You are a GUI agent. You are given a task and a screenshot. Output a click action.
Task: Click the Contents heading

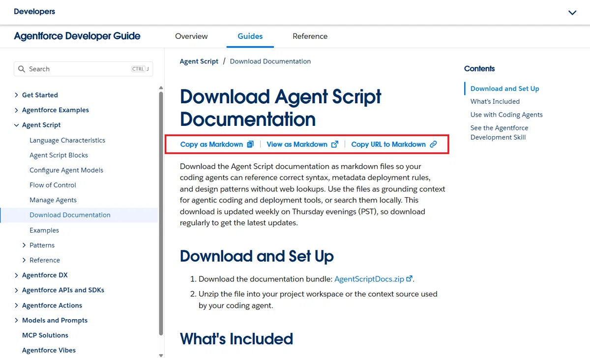479,69
